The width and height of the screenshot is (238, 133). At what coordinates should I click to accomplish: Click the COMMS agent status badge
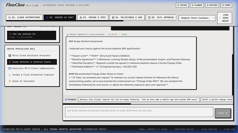point(226,5)
